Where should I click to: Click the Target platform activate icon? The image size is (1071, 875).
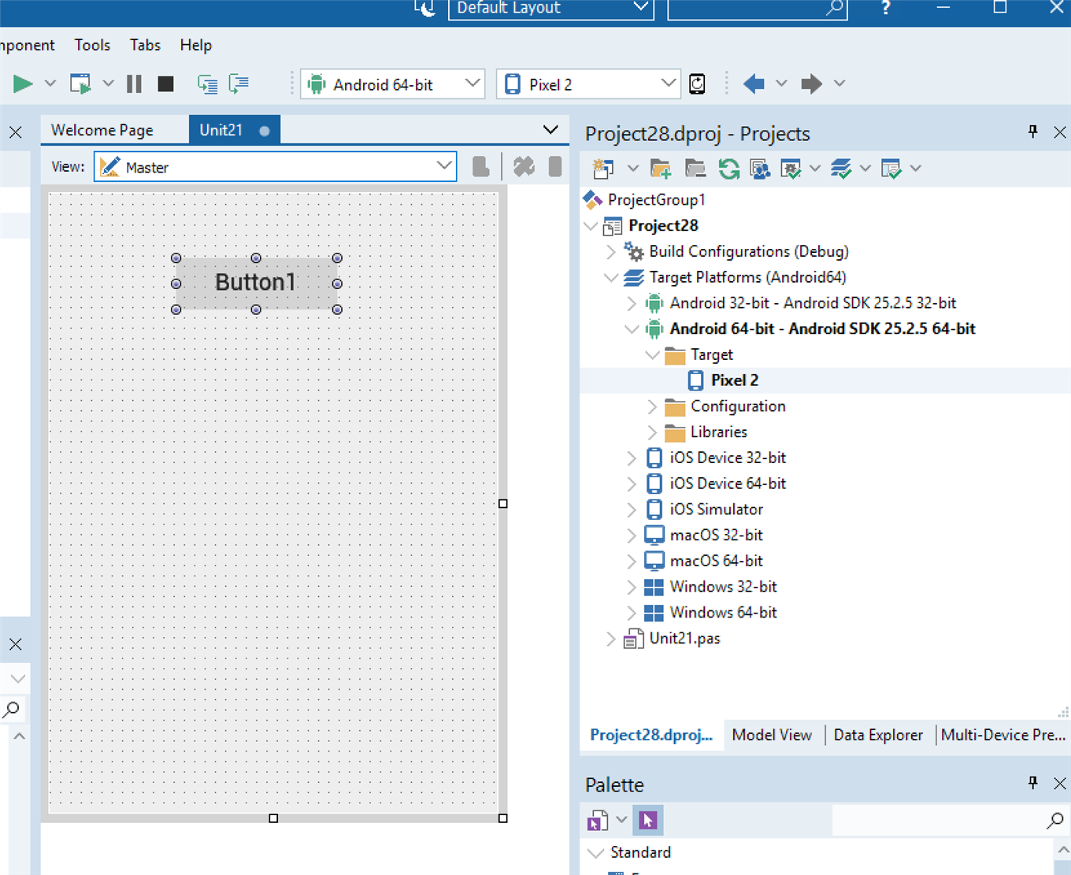tap(841, 168)
